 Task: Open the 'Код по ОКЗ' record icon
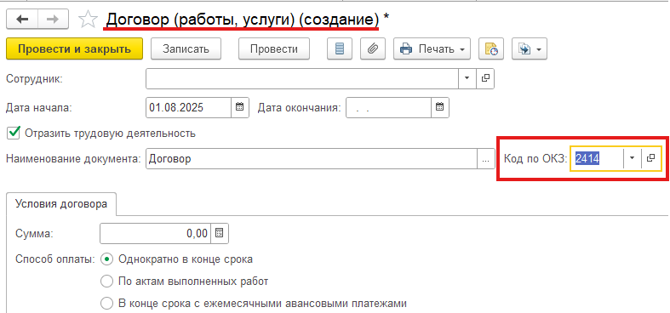click(650, 158)
